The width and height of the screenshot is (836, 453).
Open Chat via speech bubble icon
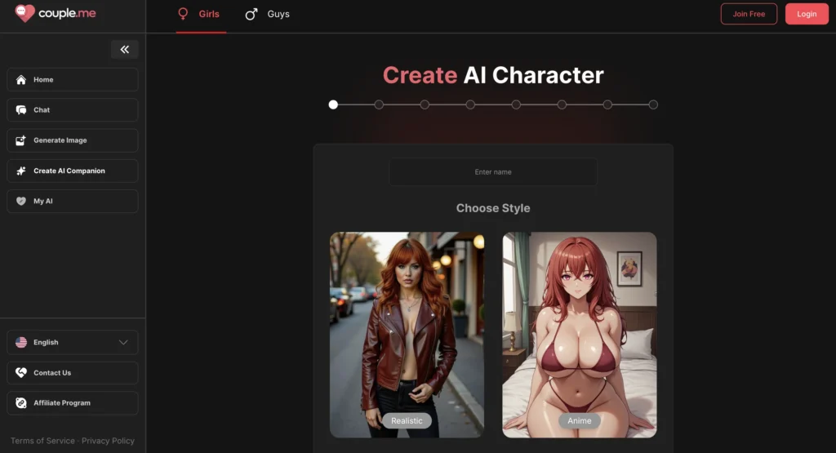(21, 110)
